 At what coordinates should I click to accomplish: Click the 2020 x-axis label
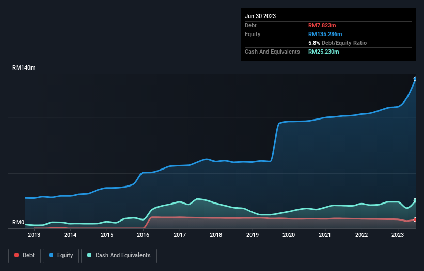pos(289,235)
